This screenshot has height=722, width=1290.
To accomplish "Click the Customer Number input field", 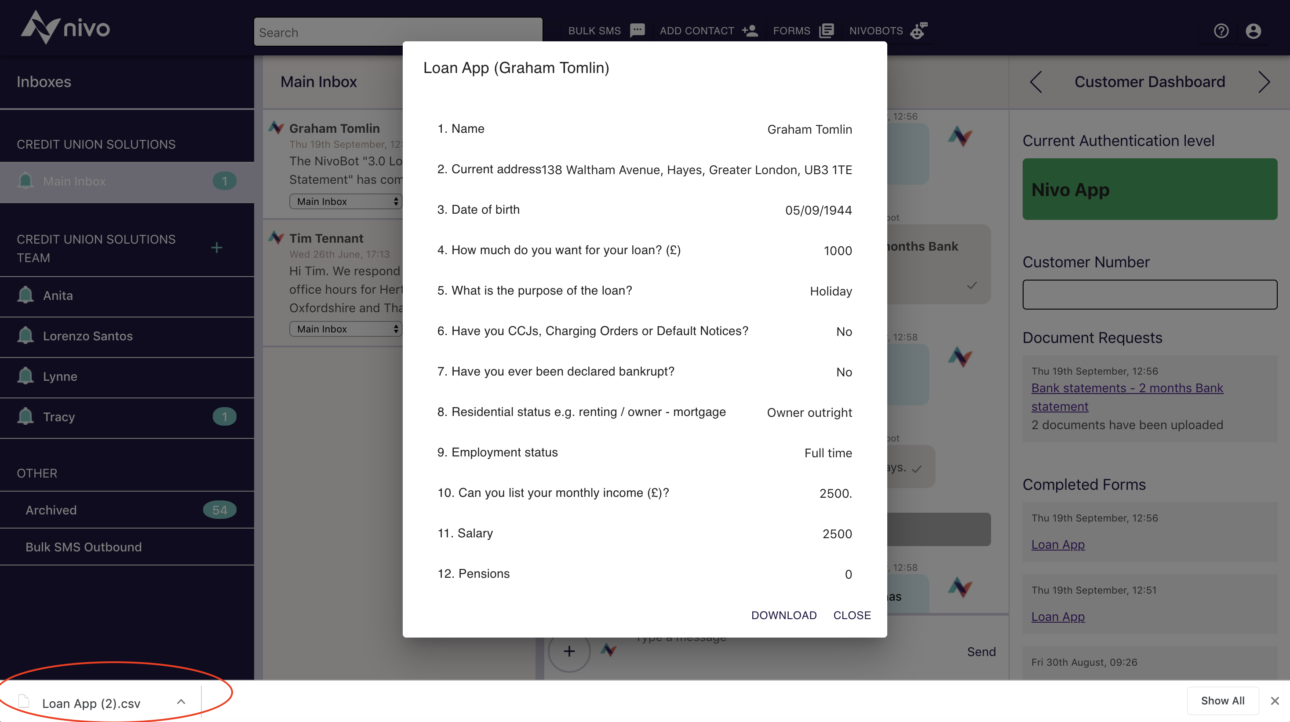I will 1149,295.
